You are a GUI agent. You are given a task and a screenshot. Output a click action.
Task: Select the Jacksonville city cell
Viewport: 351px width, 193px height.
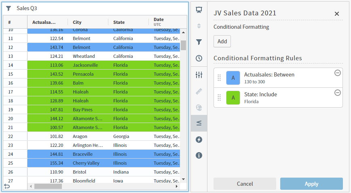pyautogui.click(x=88, y=65)
